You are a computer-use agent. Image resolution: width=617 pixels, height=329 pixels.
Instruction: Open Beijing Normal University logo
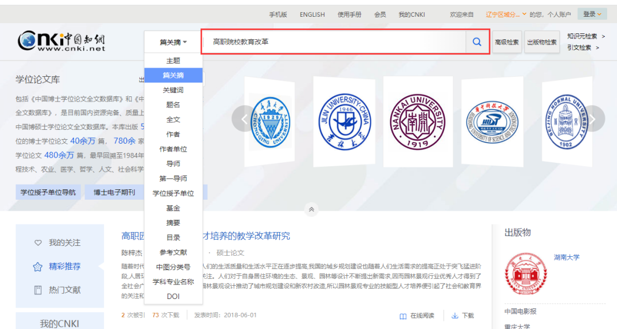pos(566,122)
